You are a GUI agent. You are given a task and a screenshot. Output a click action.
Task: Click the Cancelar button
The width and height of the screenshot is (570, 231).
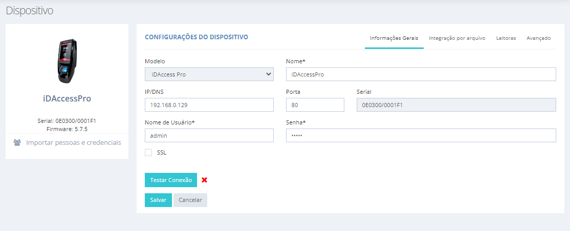(190, 200)
